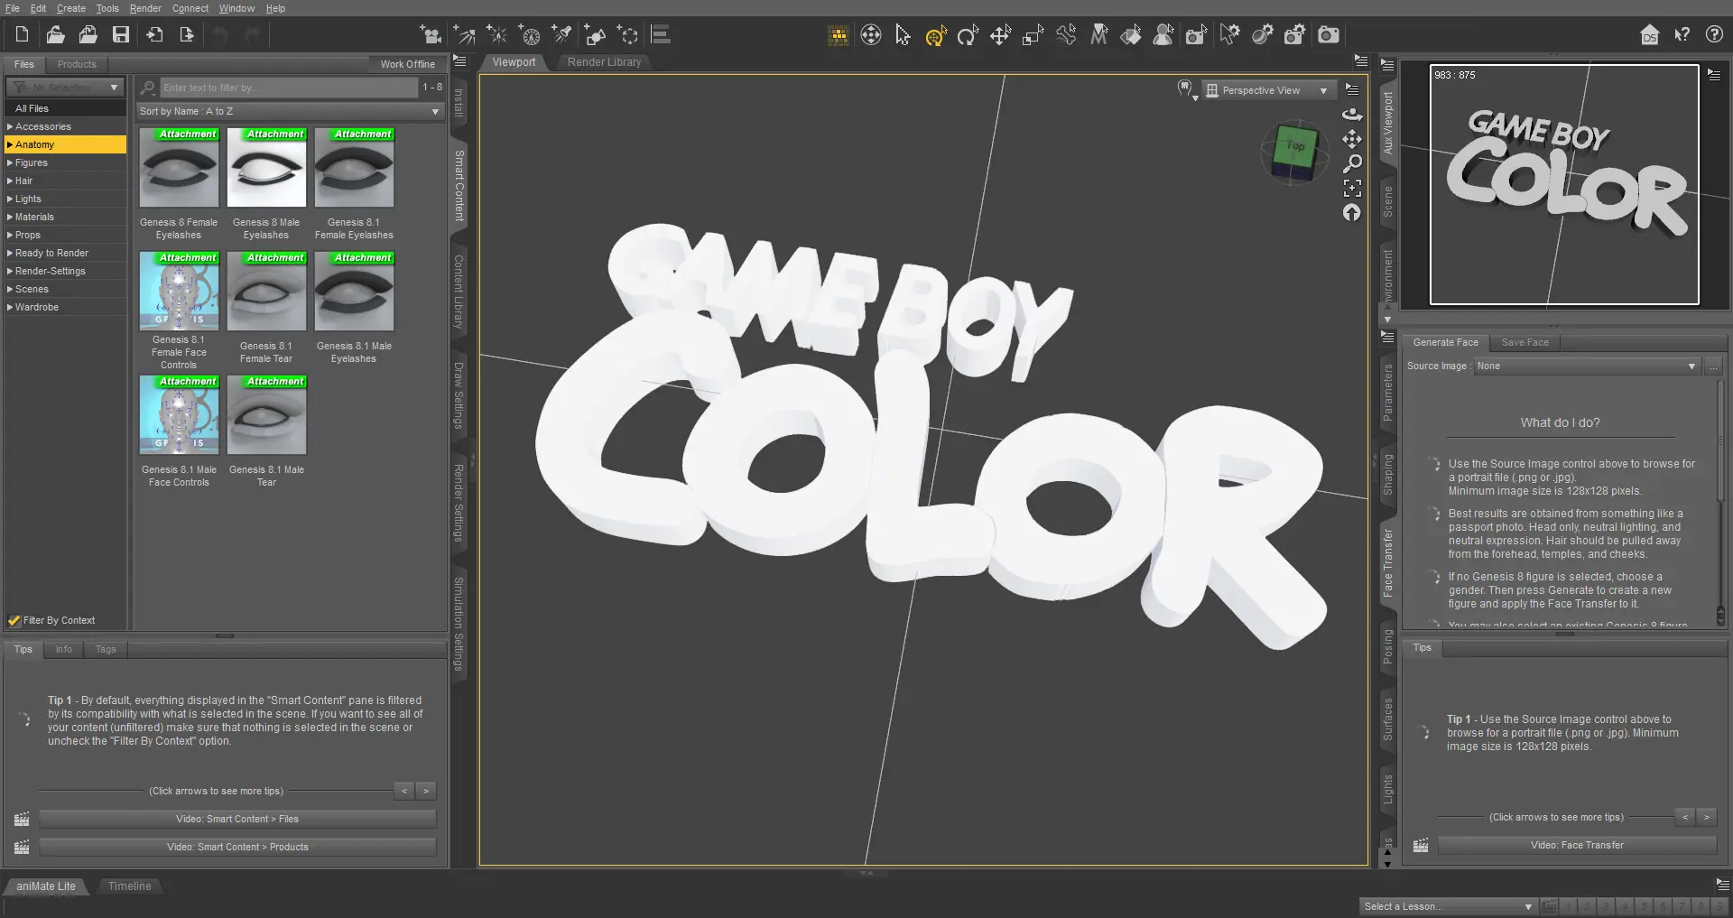Select Genesis 8 Female Eyelashes thumbnail
Image resolution: width=1733 pixels, height=918 pixels.
point(179,168)
